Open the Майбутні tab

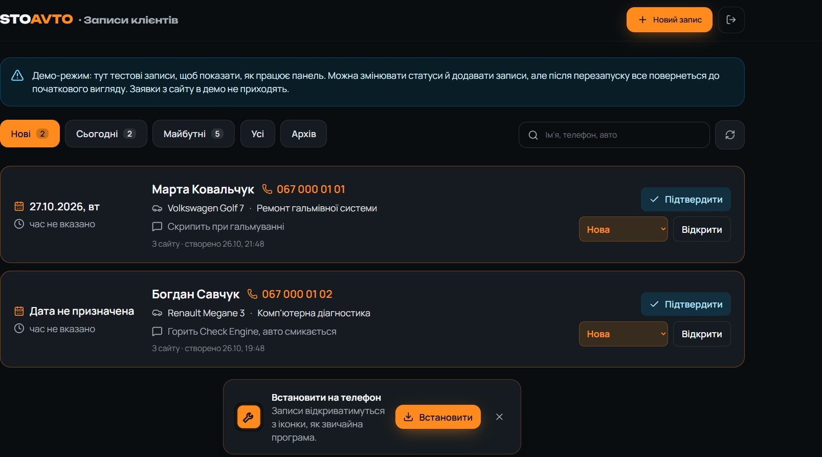coord(193,134)
